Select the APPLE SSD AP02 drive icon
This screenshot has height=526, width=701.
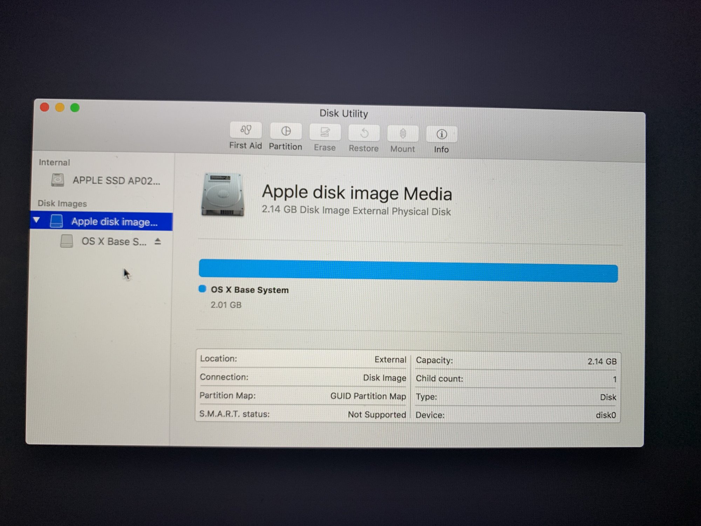click(58, 180)
